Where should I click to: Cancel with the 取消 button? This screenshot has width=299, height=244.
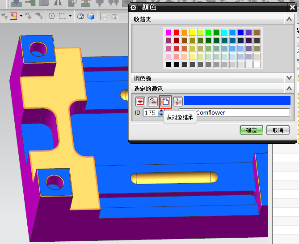tap(278, 130)
